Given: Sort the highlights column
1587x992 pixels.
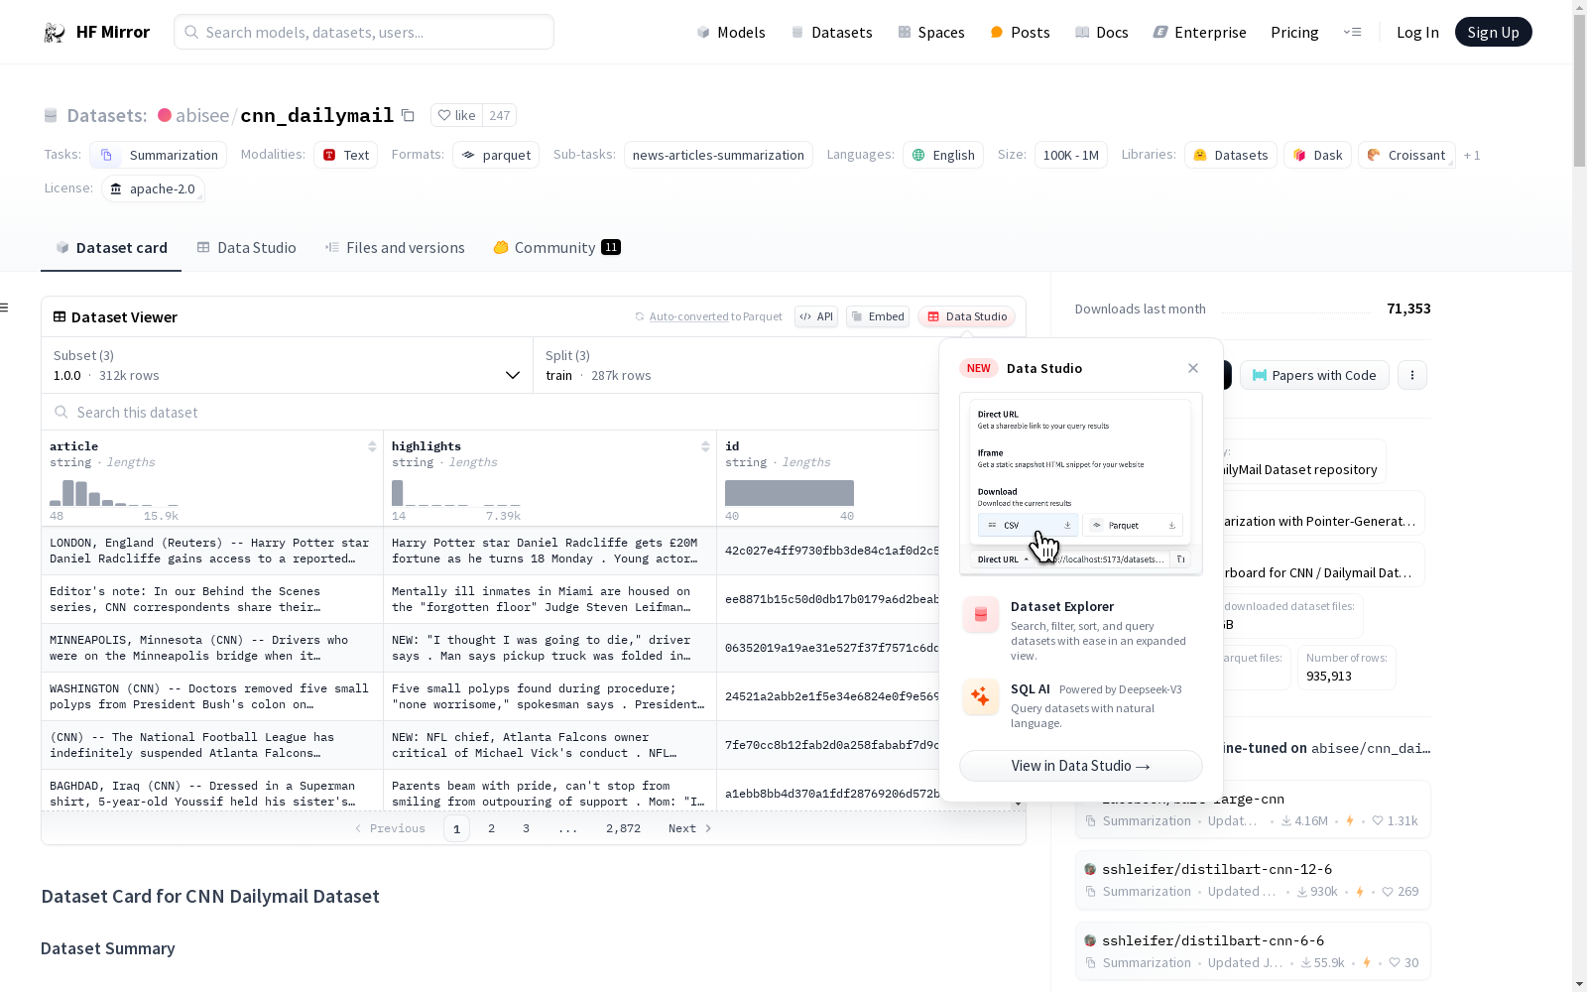Looking at the screenshot, I should pyautogui.click(x=705, y=446).
